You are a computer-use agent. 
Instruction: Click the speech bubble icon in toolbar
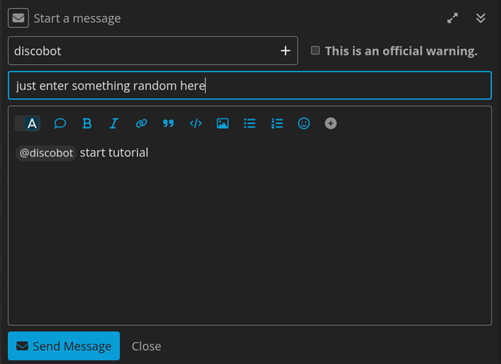[x=60, y=123]
